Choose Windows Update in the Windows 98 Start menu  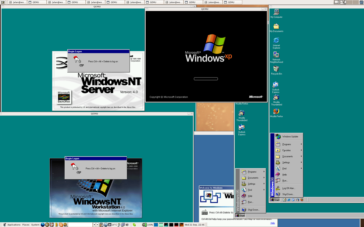click(288, 137)
